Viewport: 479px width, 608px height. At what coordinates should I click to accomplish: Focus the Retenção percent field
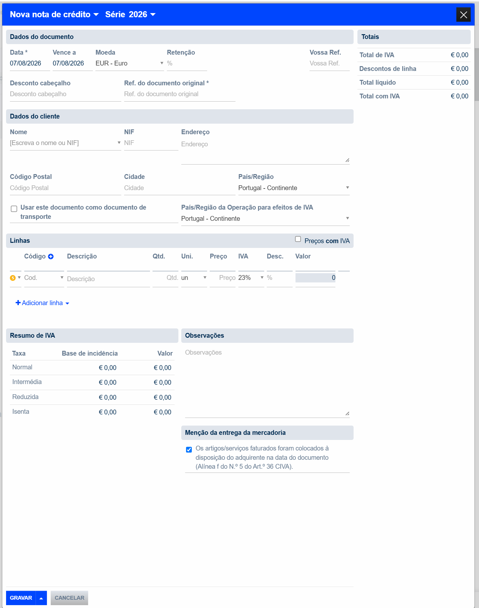click(187, 63)
